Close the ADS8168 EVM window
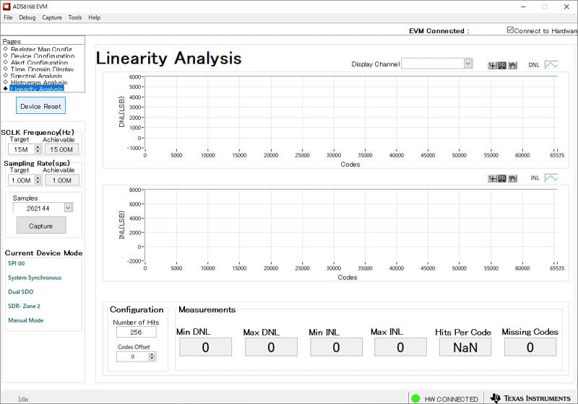 tap(566, 6)
